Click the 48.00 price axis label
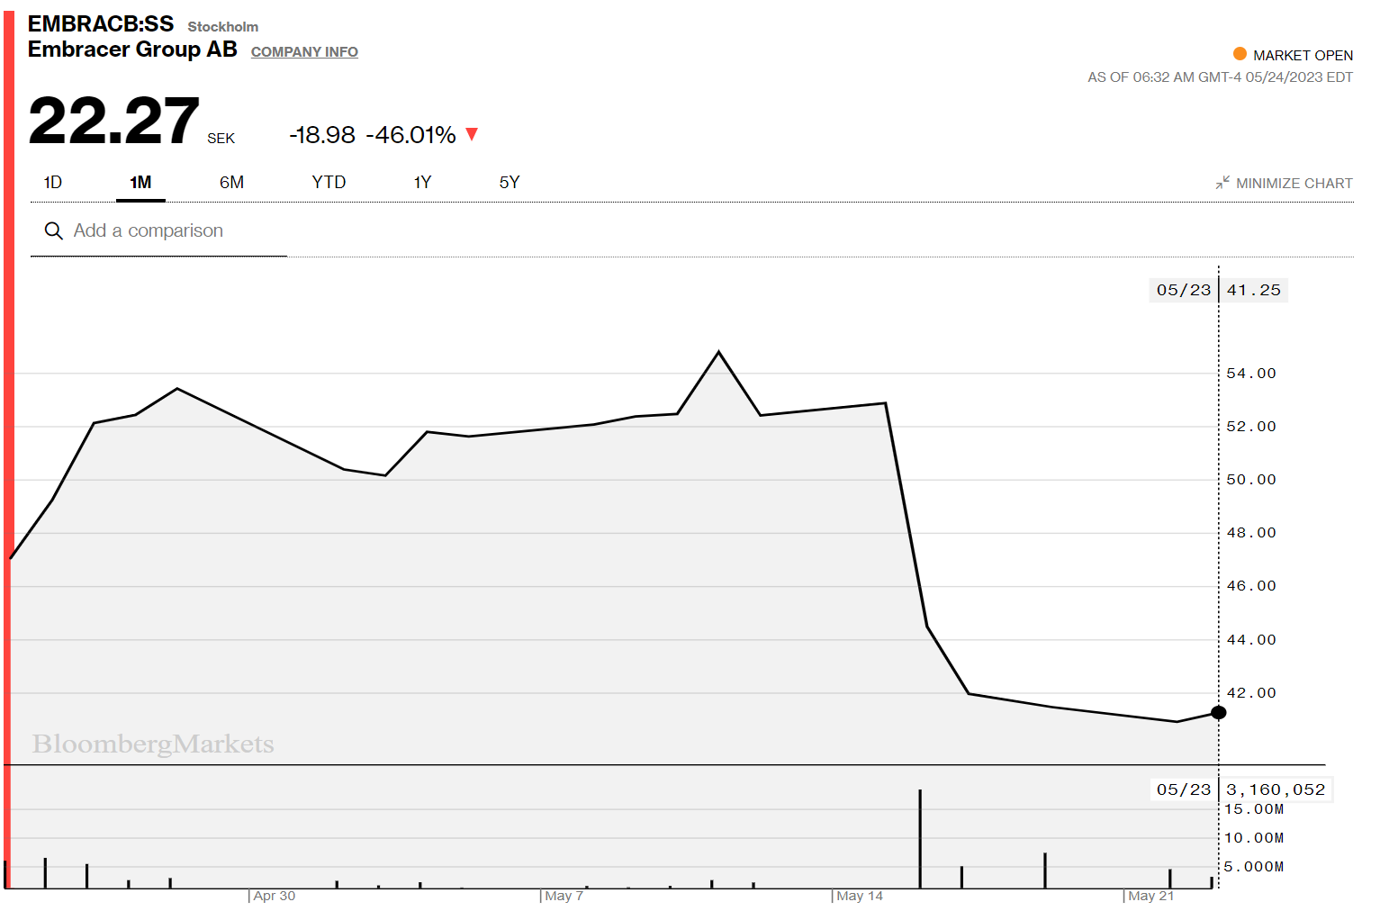This screenshot has height=920, width=1380. click(x=1251, y=533)
